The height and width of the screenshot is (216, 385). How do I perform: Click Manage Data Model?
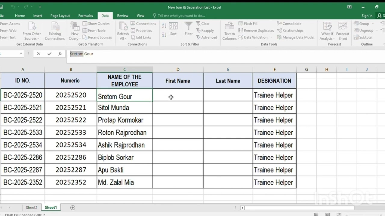[296, 37]
